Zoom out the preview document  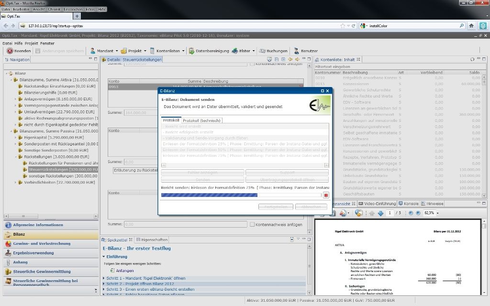point(411,213)
